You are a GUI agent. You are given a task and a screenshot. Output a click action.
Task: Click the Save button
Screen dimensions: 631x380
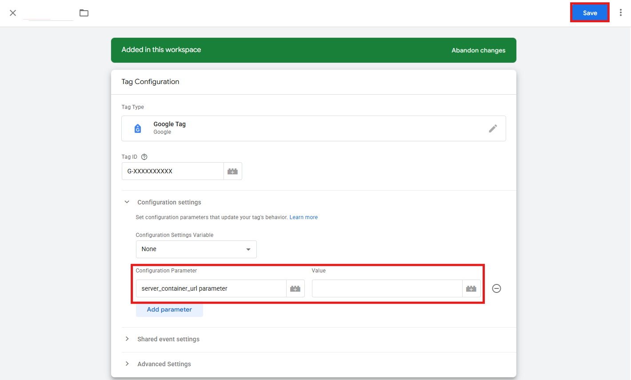(590, 13)
